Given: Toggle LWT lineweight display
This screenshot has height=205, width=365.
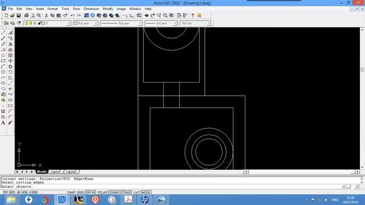Looking at the screenshot, I should point(137,192).
